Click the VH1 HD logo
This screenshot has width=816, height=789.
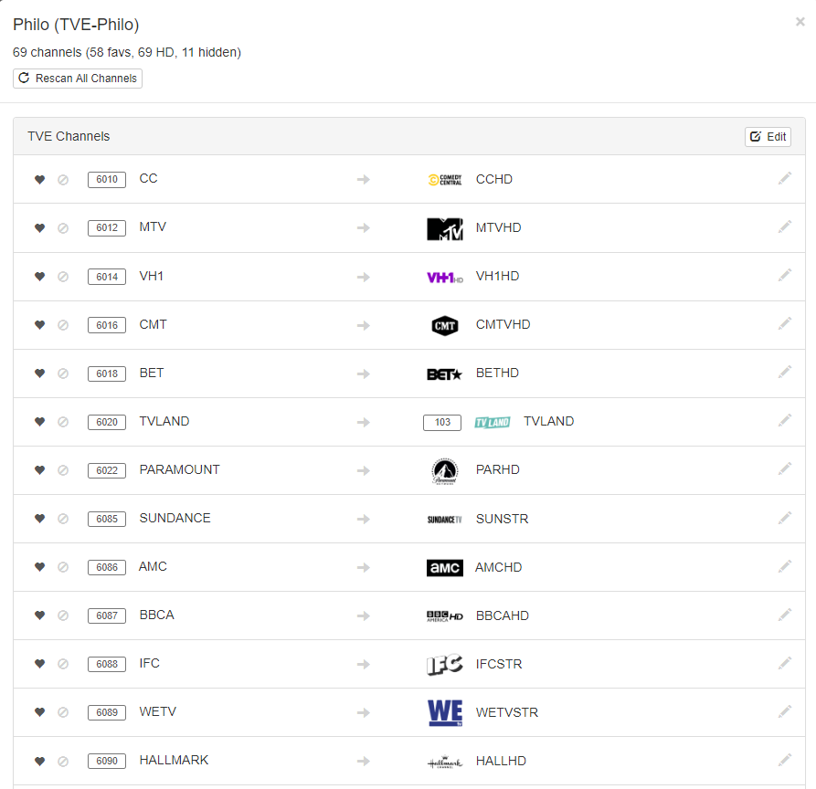pyautogui.click(x=444, y=278)
